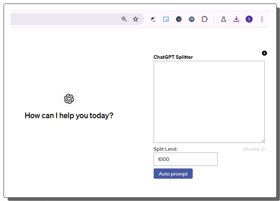Click the blue picture-in-picture extension icon
The height and width of the screenshot is (201, 280).
[x=166, y=19]
